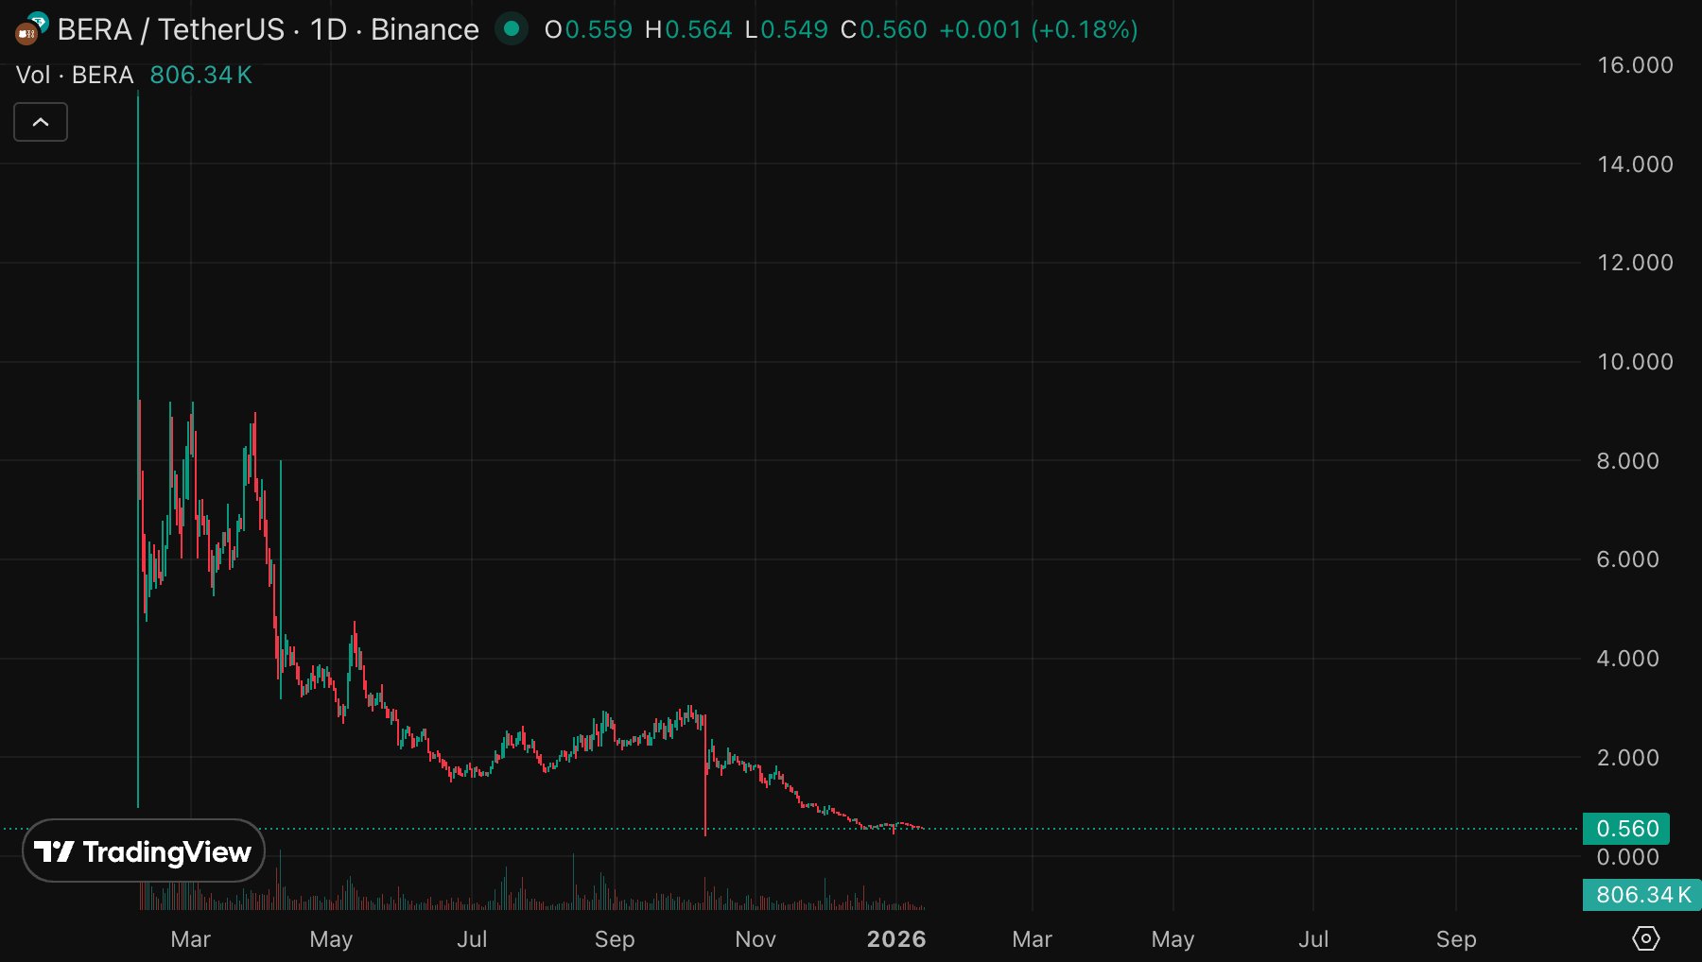Click the Sep label at the time axis end

1456,939
